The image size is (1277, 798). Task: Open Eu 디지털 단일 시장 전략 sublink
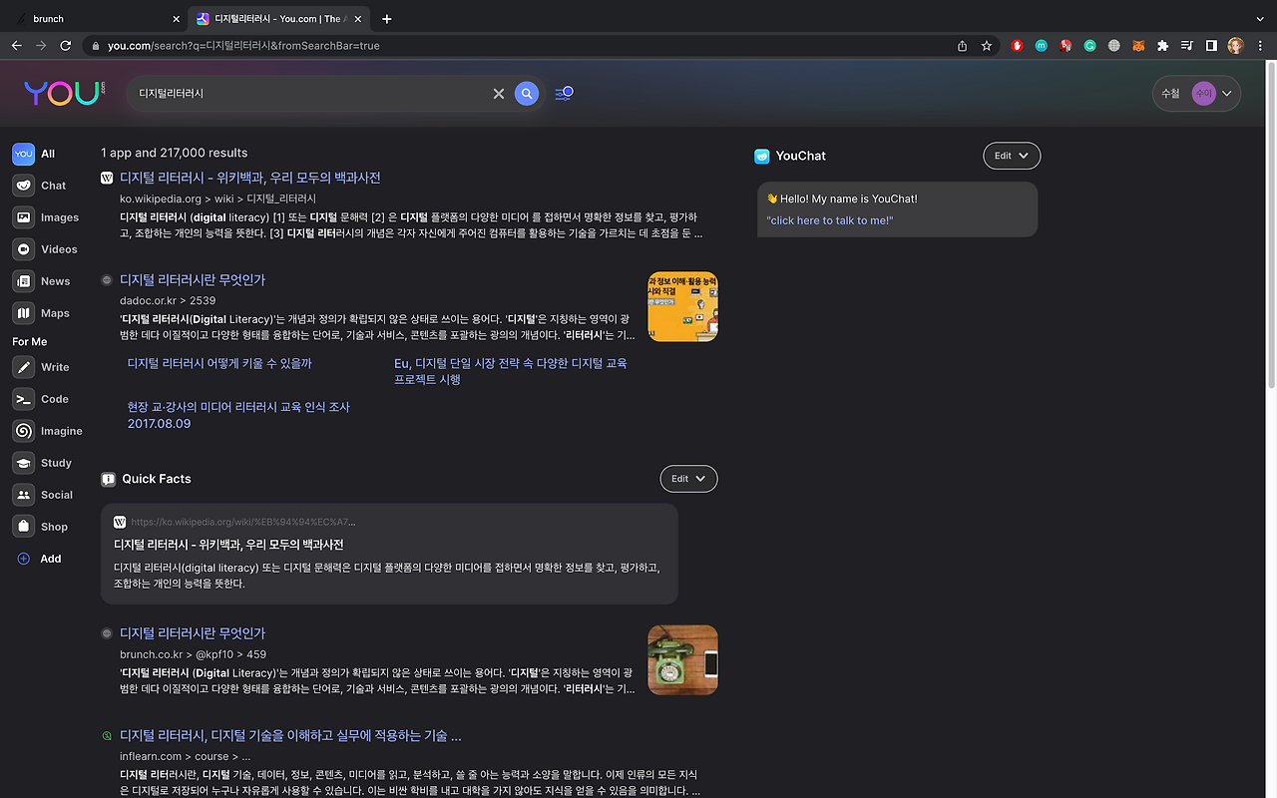click(x=511, y=371)
